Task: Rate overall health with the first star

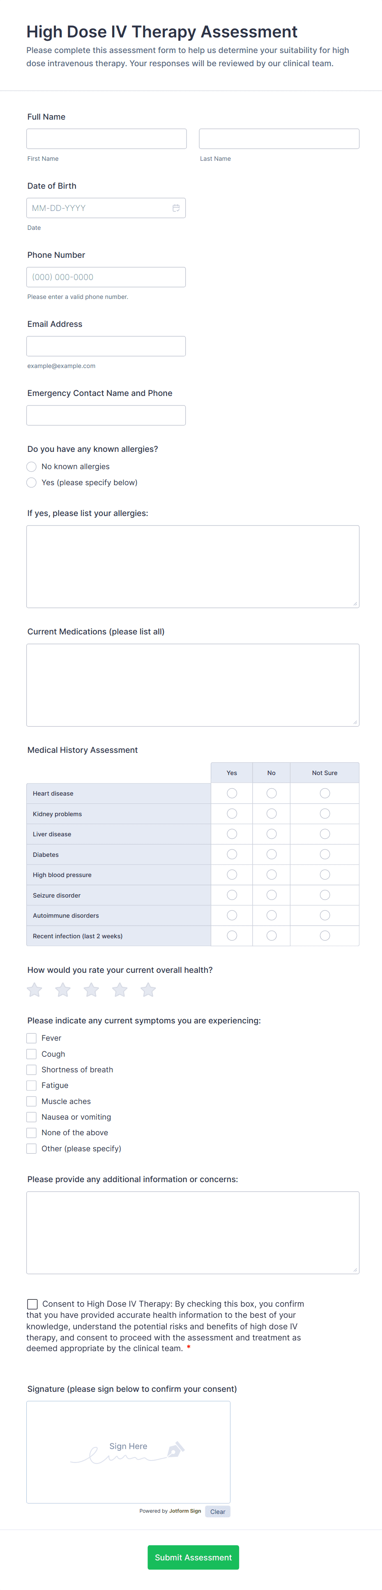Action: point(35,990)
